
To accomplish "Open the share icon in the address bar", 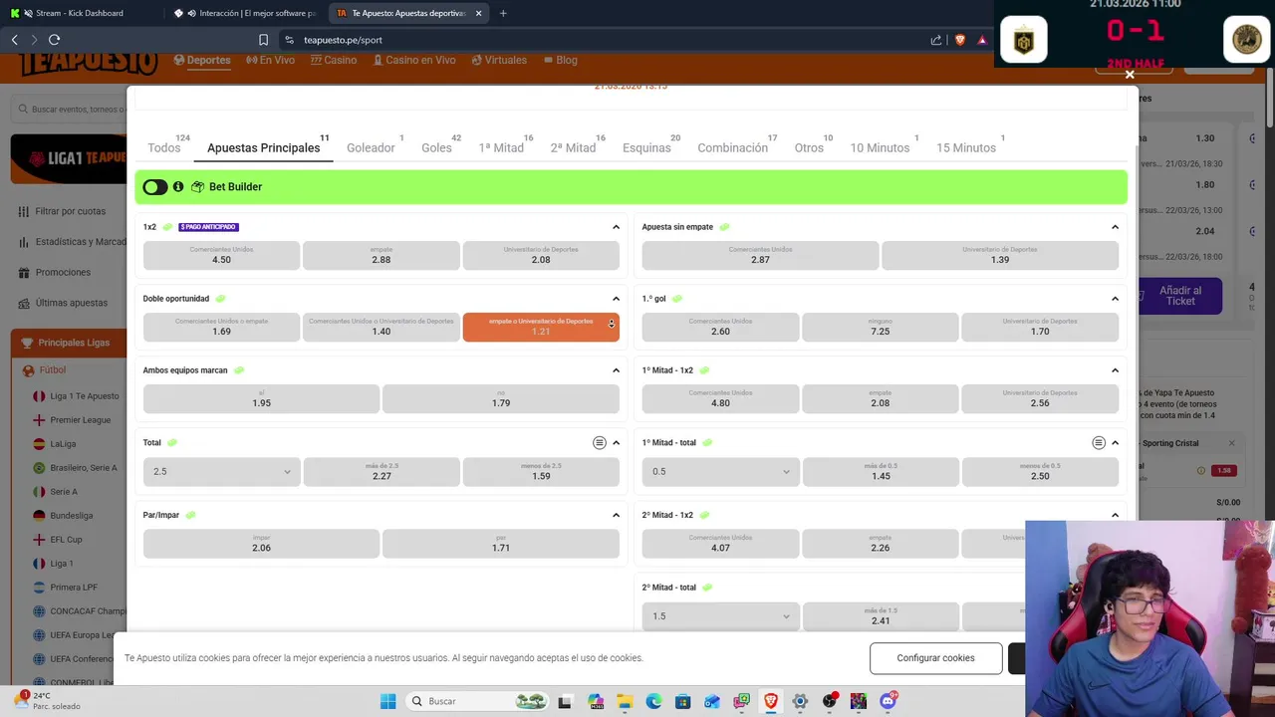I will pos(936,40).
